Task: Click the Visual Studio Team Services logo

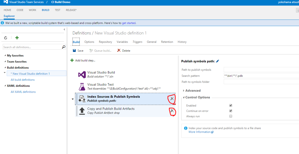Action: click(x=6, y=2)
